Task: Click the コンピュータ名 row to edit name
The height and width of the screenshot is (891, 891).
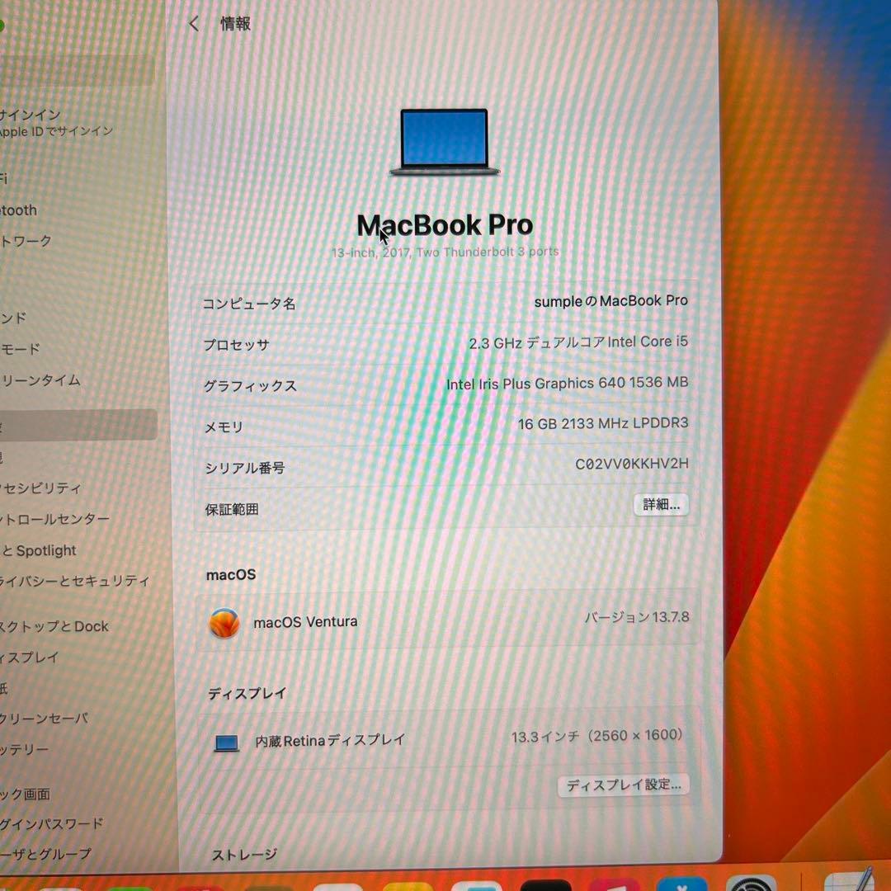Action: pos(445,303)
